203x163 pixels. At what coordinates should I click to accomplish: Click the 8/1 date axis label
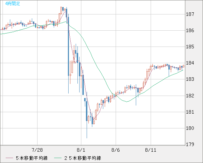point(81,150)
